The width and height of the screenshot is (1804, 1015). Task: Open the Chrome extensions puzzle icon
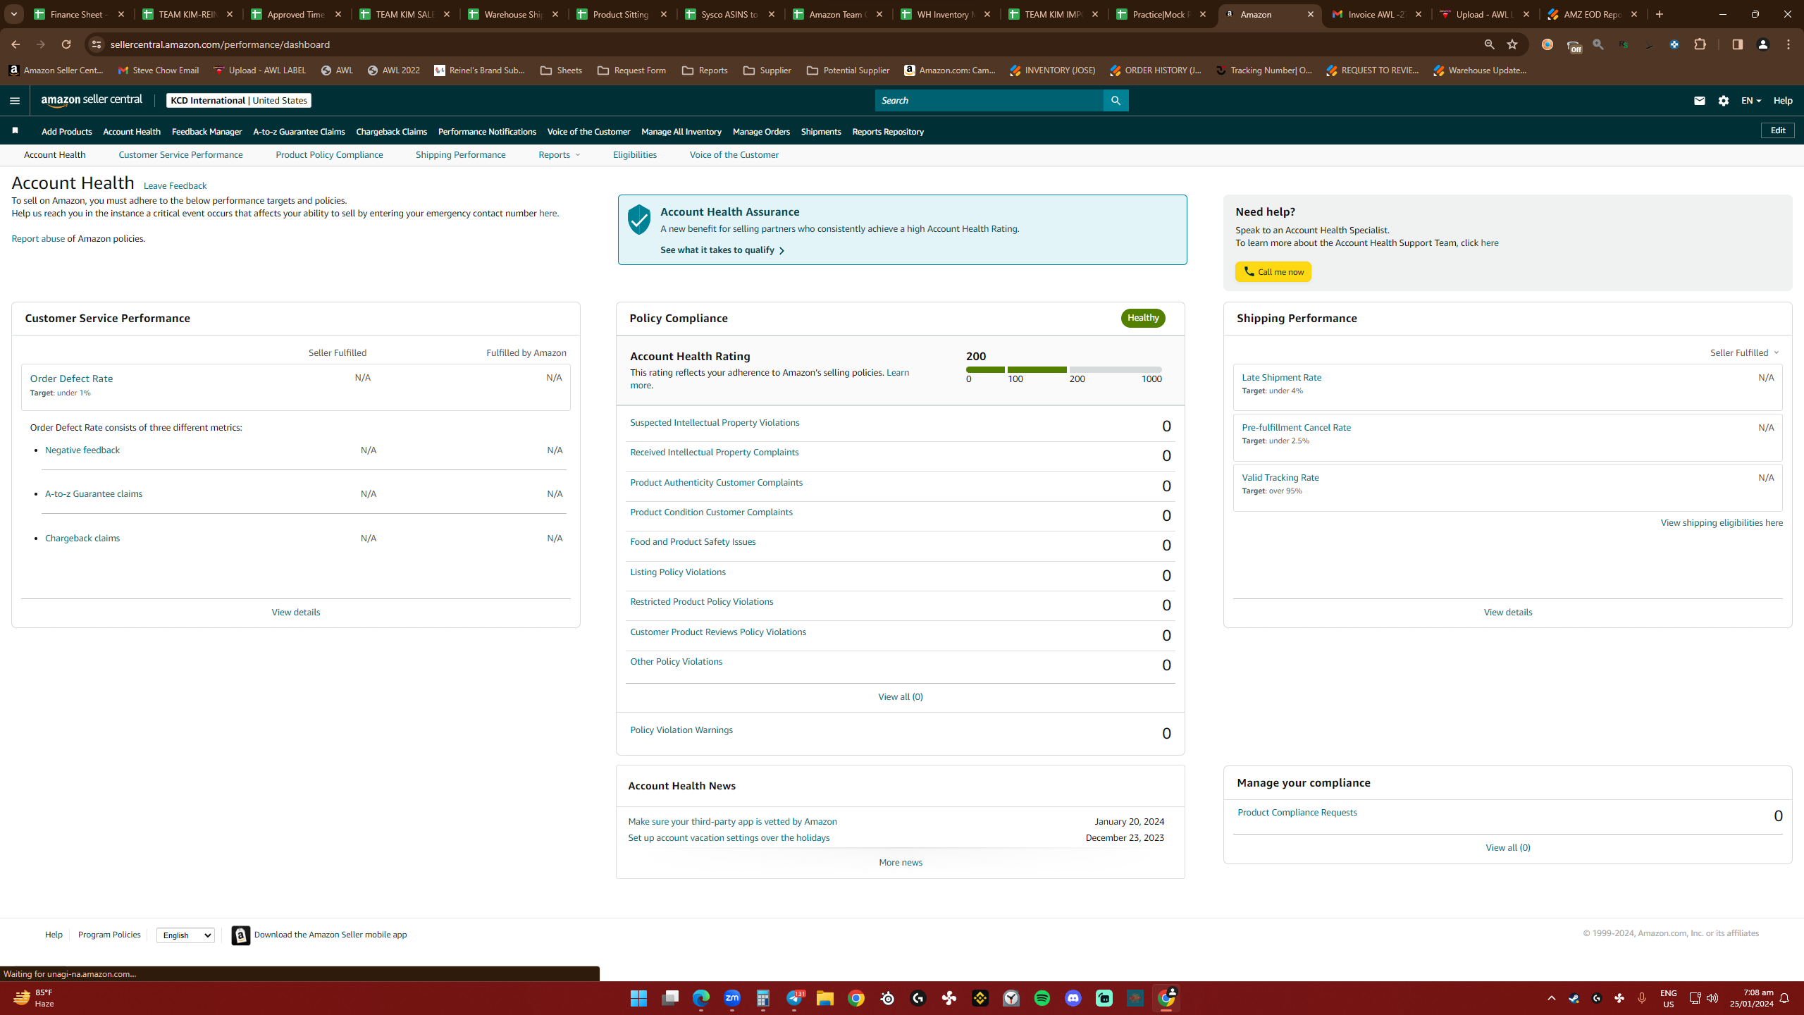(1700, 44)
